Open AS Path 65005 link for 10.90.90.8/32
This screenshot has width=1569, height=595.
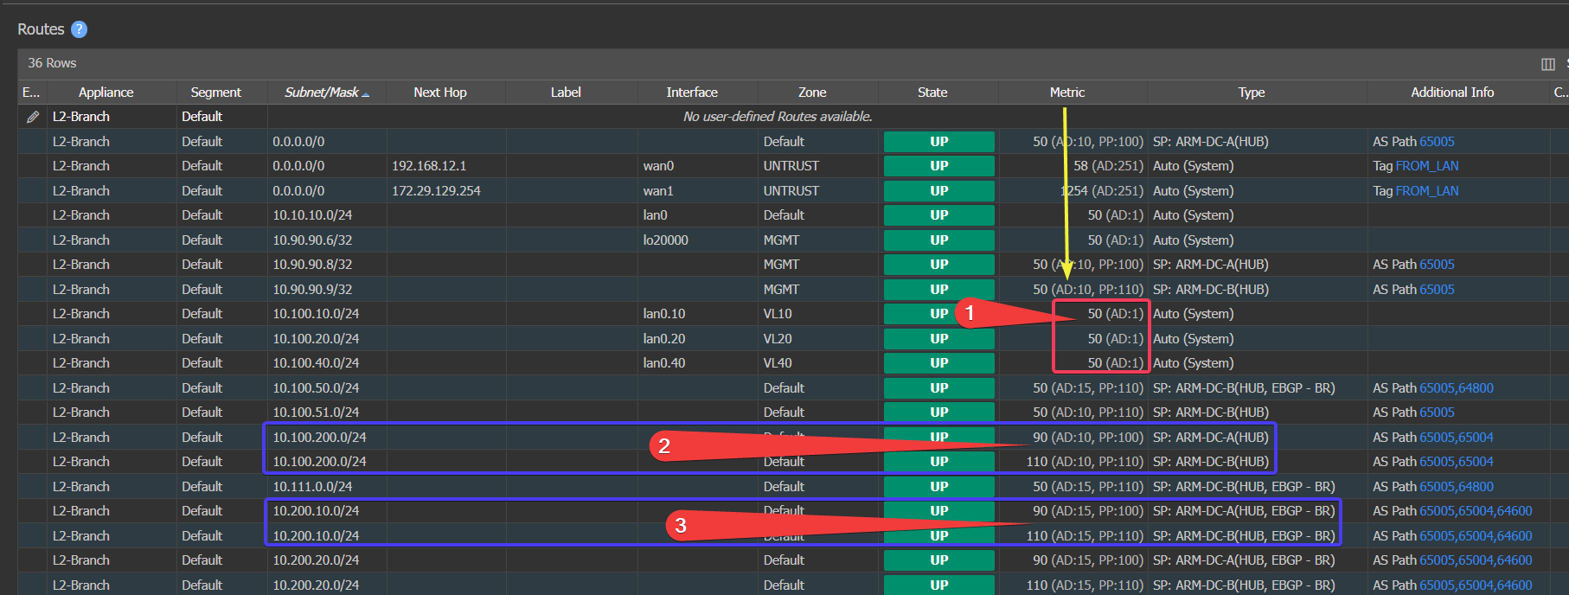pyautogui.click(x=1437, y=265)
